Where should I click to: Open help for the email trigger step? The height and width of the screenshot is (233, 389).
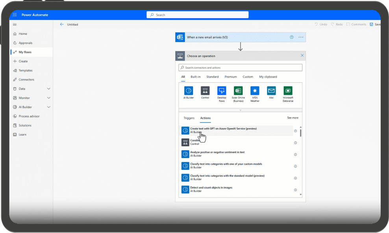(x=291, y=37)
